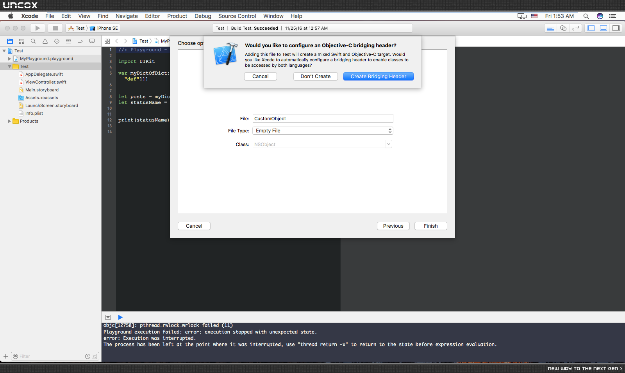The image size is (625, 373).
Task: Filter files with source-control status
Action: pyautogui.click(x=94, y=356)
